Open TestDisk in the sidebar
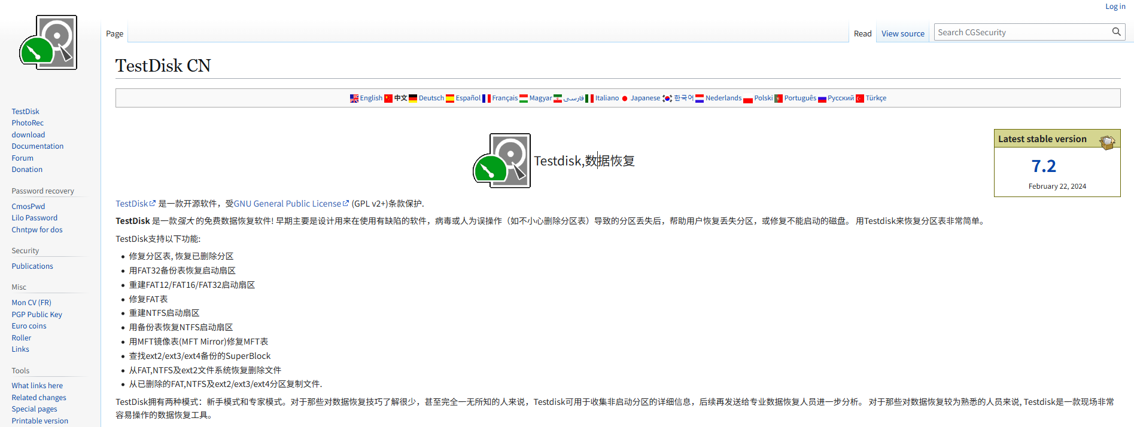 coord(26,112)
